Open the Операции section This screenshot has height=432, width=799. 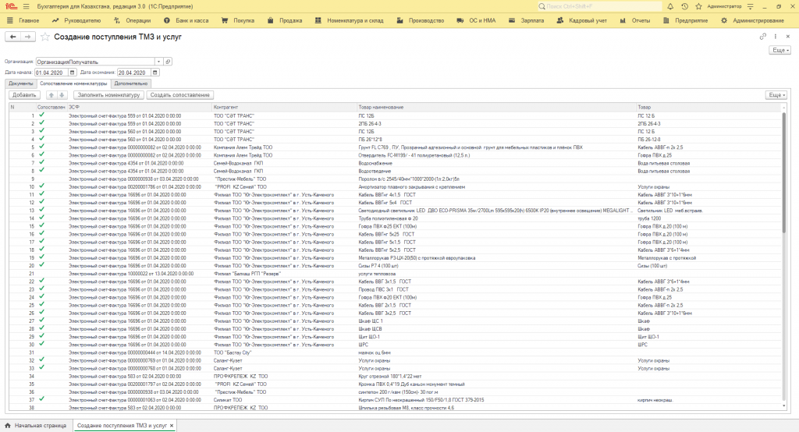[133, 20]
